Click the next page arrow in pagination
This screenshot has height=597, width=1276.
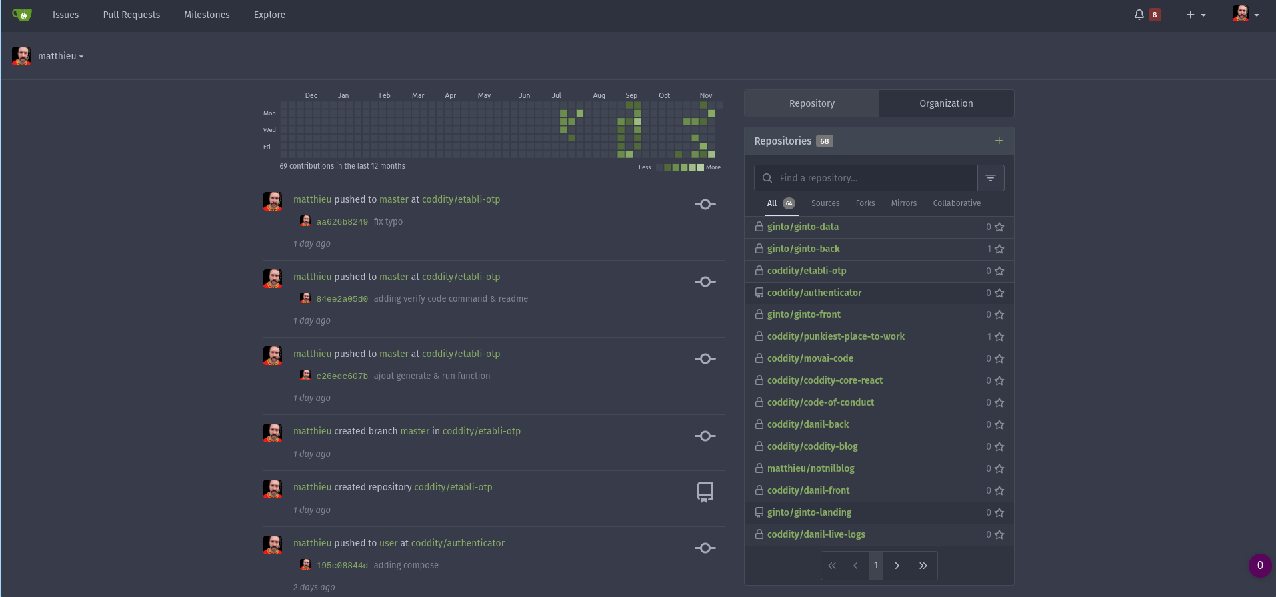tap(897, 566)
